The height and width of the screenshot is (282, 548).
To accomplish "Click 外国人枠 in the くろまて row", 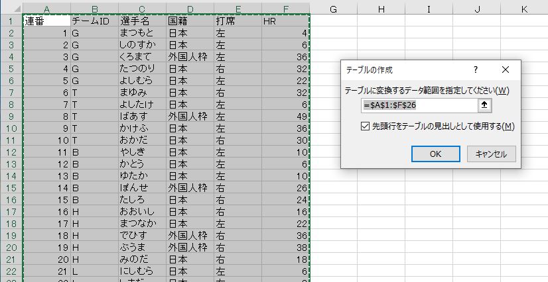I will [190, 56].
